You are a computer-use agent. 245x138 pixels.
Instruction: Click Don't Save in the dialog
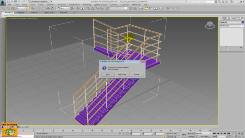122,74
